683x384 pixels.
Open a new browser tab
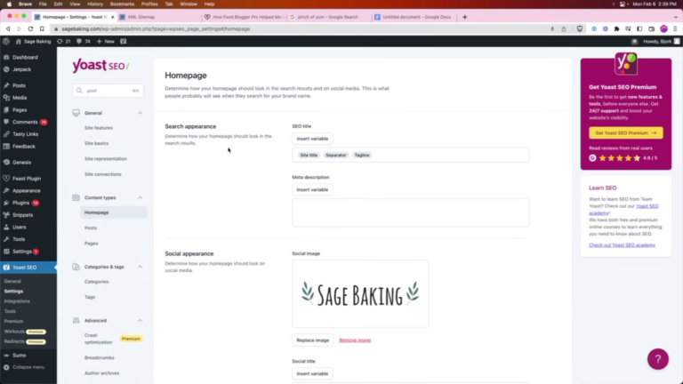(465, 17)
